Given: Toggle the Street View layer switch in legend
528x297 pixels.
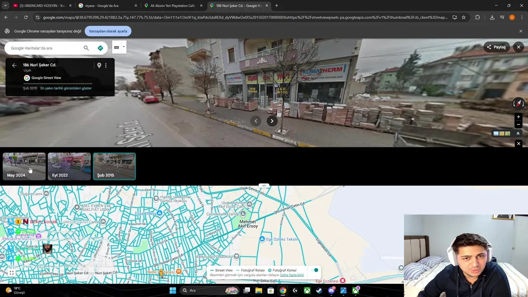Looking at the screenshot, I should 315,270.
